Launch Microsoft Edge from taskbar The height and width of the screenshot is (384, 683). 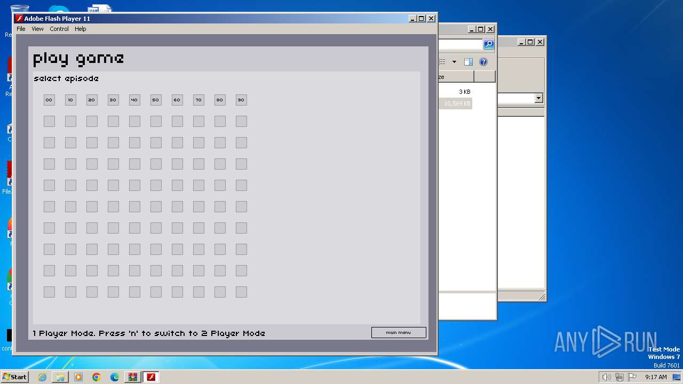point(115,377)
